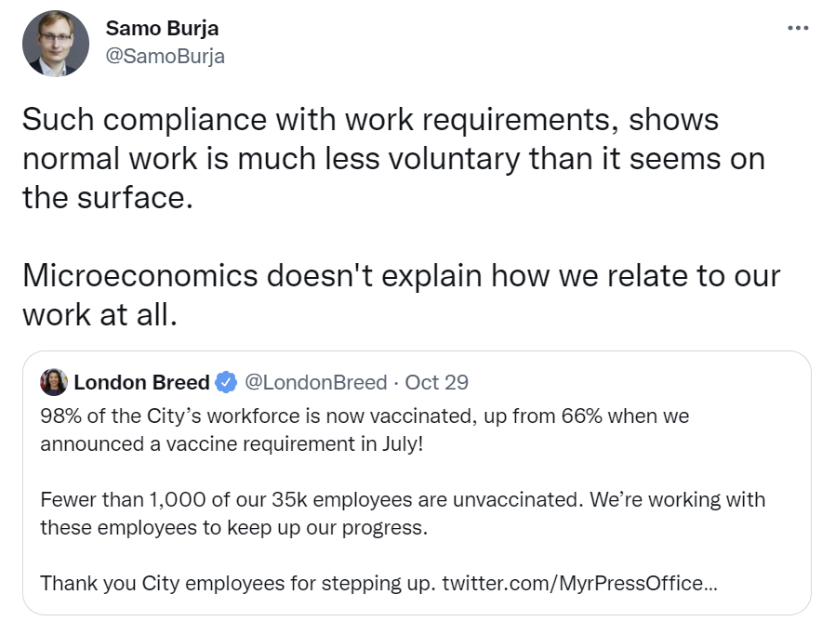
Task: Click the 'the surface.' line of main tweet
Action: pos(108,198)
